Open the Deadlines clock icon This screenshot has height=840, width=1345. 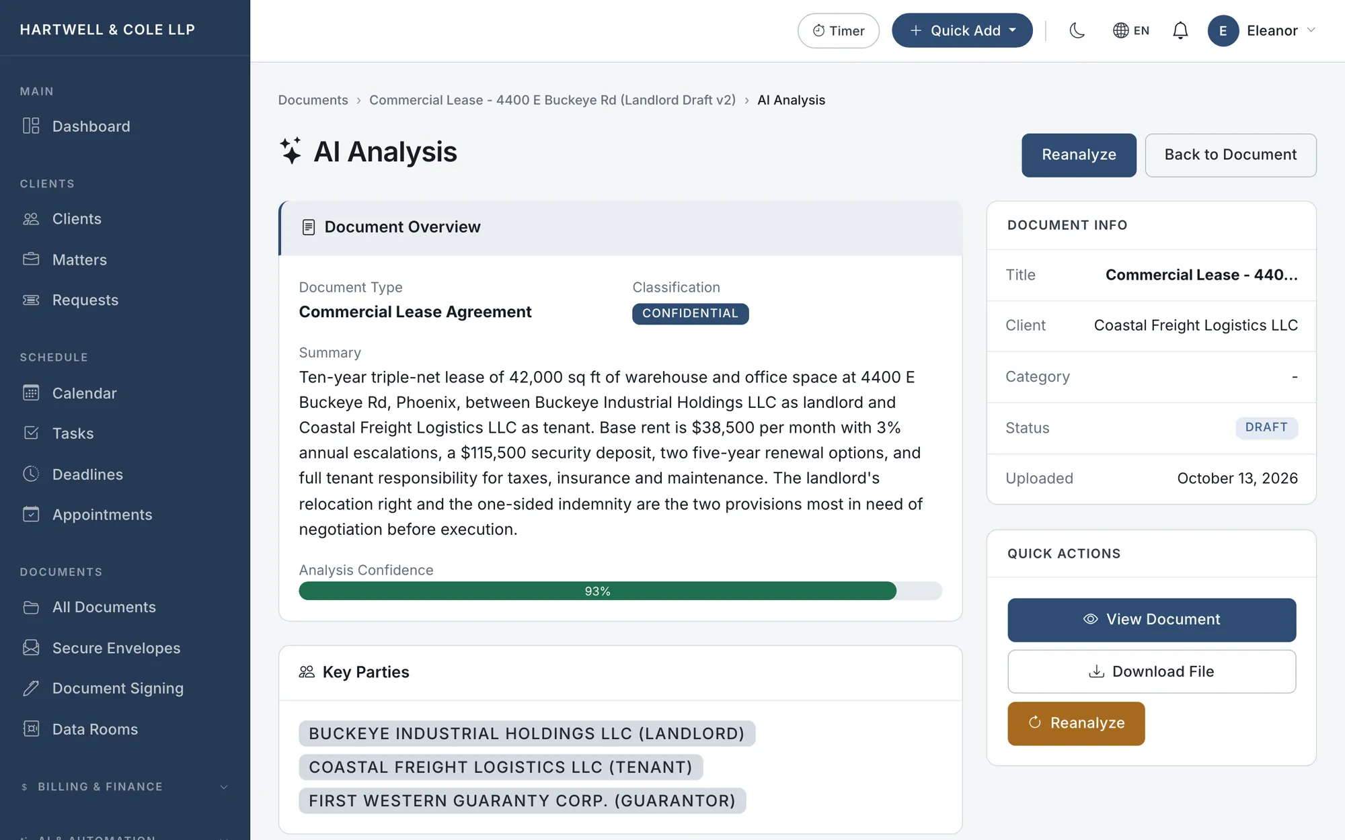tap(31, 474)
